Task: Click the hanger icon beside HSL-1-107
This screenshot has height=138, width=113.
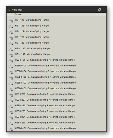Action: pos(11,55)
